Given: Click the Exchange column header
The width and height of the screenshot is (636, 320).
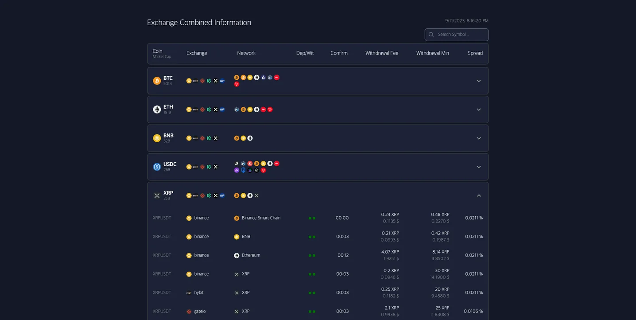Looking at the screenshot, I should coord(197,53).
